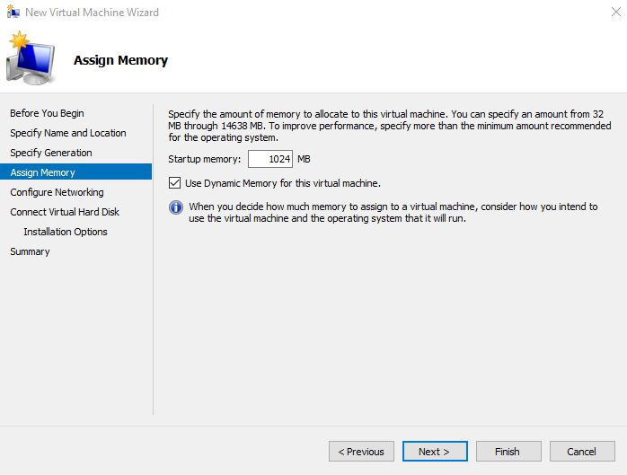
Task: Click the Finish button
Action: [x=508, y=451]
